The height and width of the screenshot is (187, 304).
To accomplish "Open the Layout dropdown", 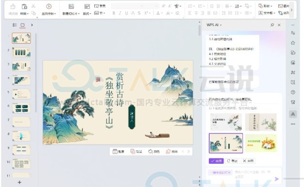I will pos(90,14).
